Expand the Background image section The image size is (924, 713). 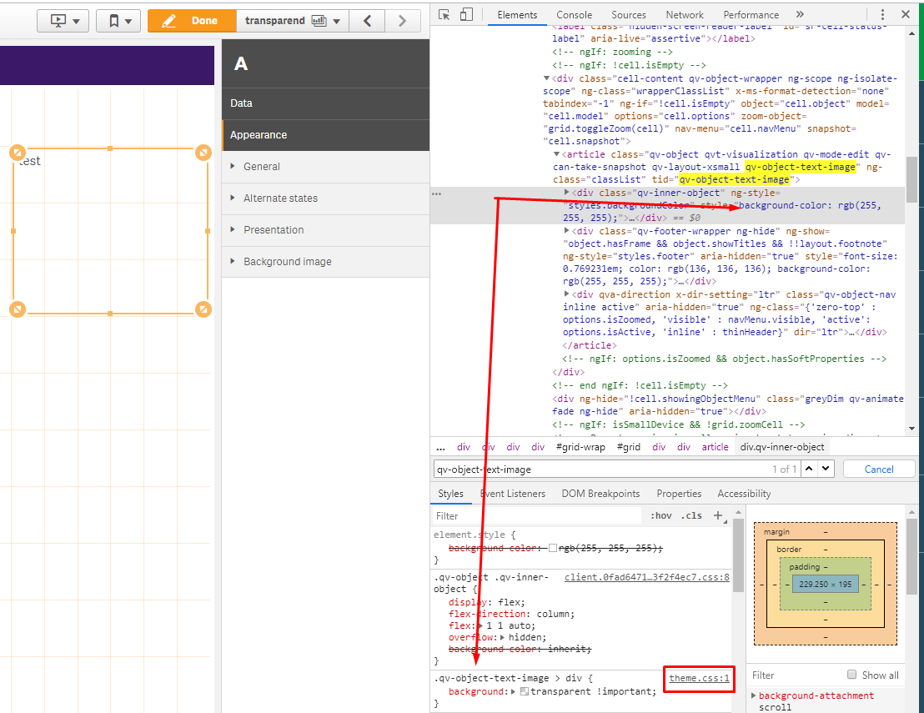(x=287, y=262)
